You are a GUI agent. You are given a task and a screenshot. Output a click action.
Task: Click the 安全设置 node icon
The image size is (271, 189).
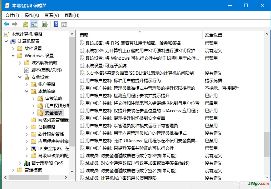[26, 77]
